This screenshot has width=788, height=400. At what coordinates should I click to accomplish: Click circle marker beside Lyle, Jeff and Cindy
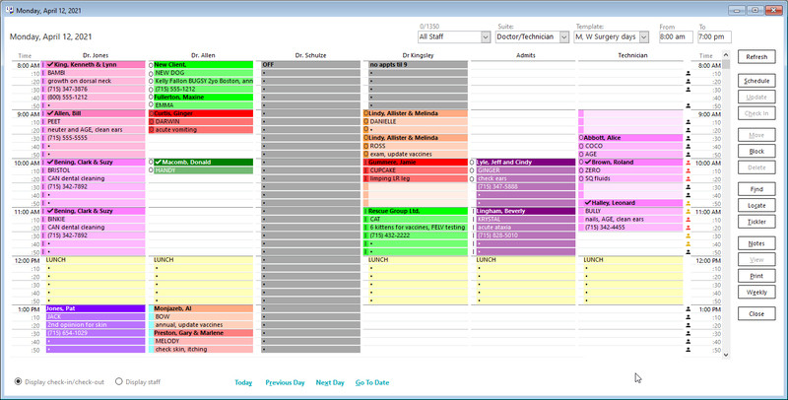tap(472, 163)
